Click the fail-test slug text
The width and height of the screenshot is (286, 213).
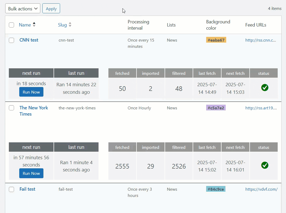point(66,189)
